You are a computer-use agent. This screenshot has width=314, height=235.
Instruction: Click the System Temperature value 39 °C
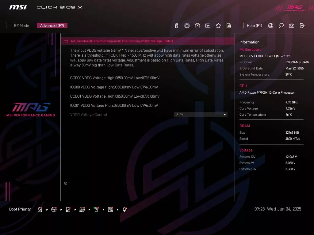point(289,74)
